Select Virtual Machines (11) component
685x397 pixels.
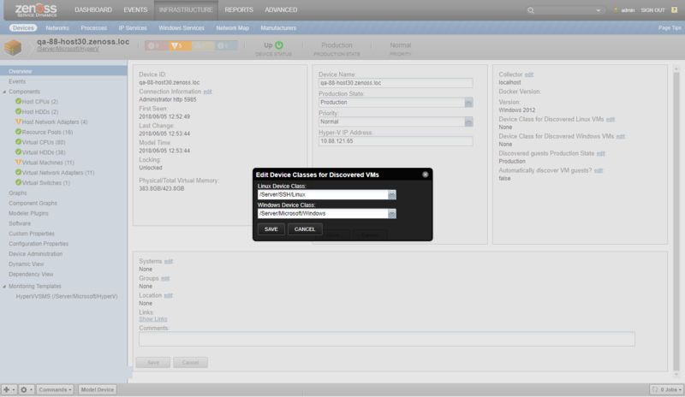coord(48,163)
